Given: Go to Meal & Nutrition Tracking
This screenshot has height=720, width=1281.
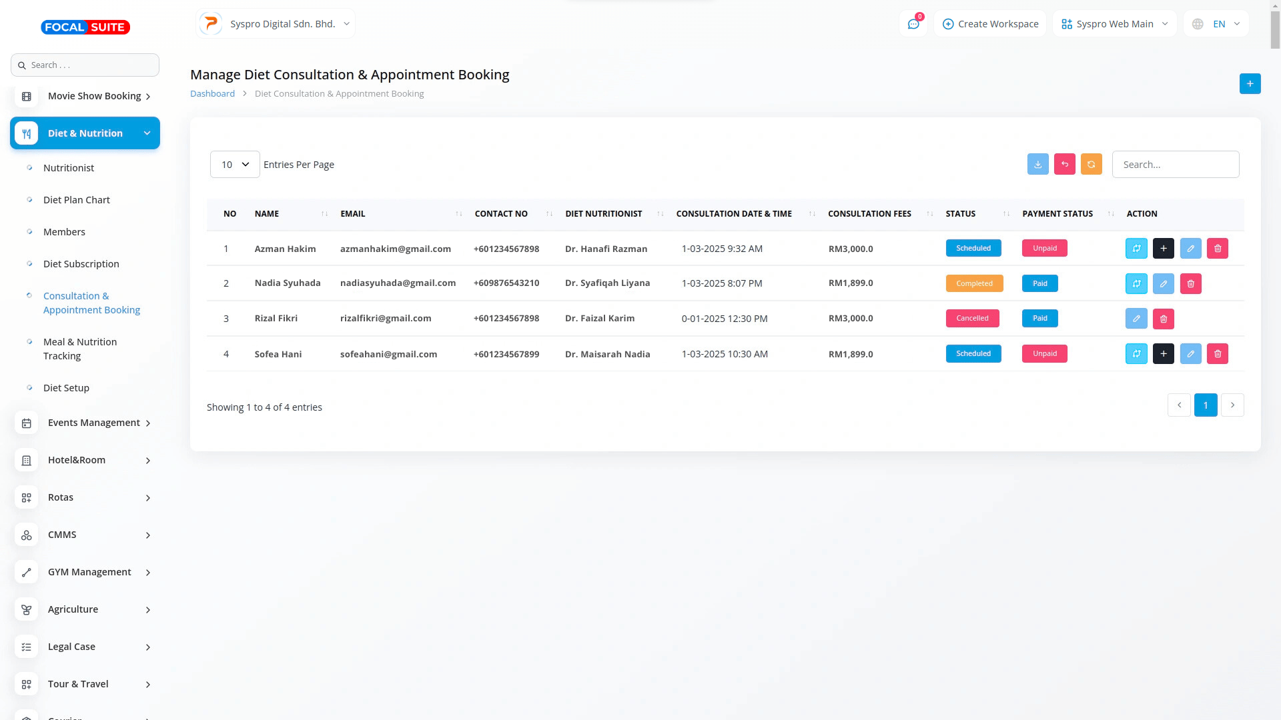Looking at the screenshot, I should point(80,349).
